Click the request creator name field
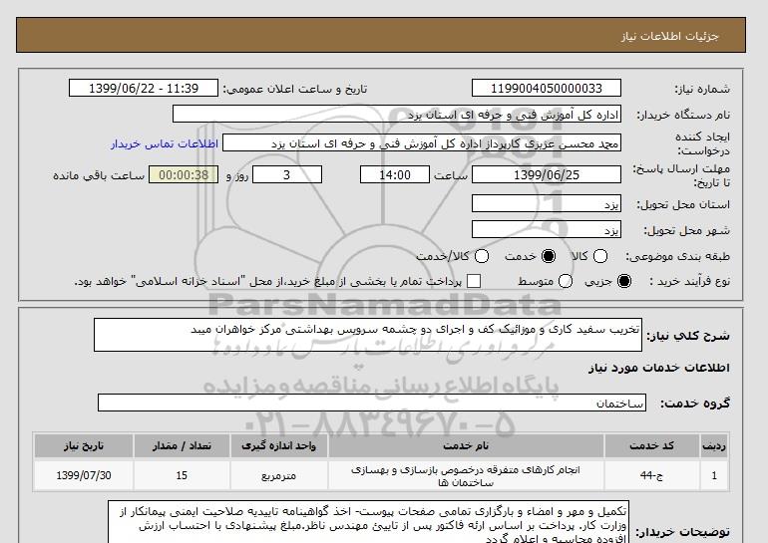Viewport: 768px width, 543px height. 422,143
